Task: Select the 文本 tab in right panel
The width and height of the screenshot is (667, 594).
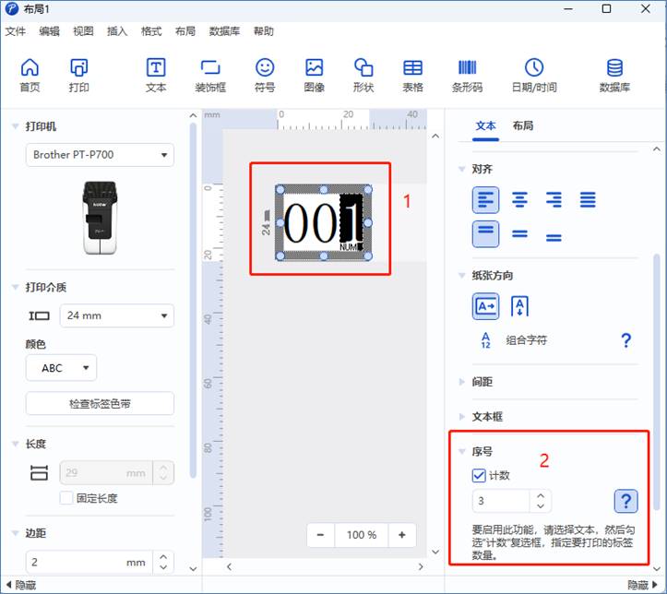Action: 486,125
